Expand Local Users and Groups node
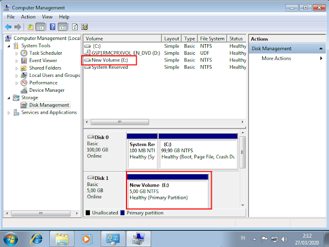 [16, 76]
